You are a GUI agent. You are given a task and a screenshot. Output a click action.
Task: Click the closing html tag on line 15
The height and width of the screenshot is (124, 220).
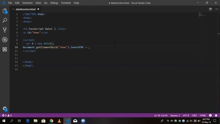click(28, 66)
